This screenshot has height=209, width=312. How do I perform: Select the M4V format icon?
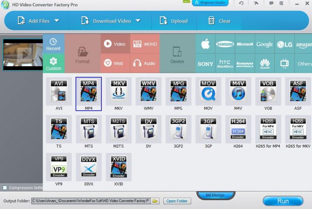point(238,92)
